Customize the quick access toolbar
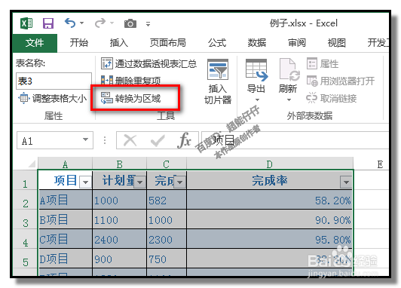Image resolution: width=401 pixels, height=288 pixels. pos(148,24)
